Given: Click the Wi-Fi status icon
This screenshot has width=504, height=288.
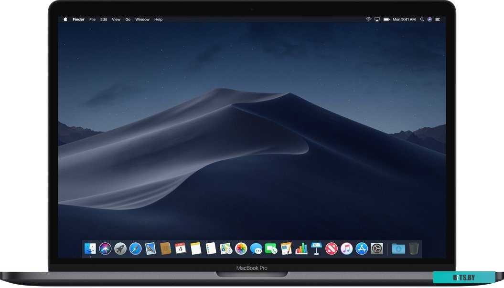Looking at the screenshot, I should [368, 19].
